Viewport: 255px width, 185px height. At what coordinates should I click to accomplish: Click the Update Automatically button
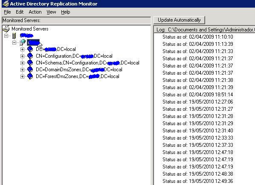click(179, 20)
